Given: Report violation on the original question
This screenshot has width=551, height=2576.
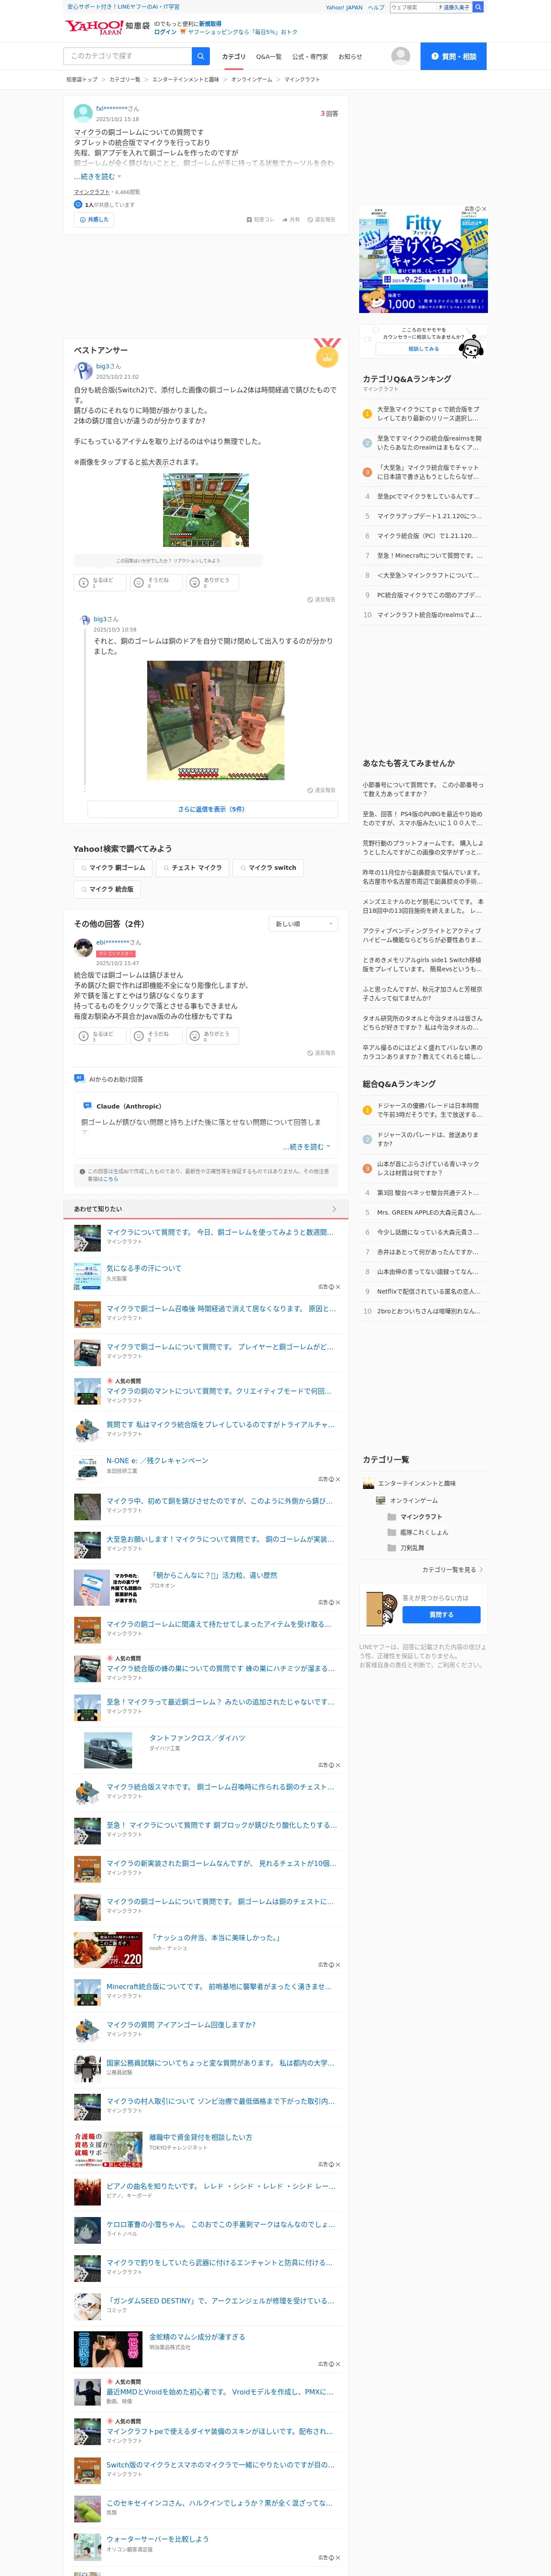Looking at the screenshot, I should 321,219.
